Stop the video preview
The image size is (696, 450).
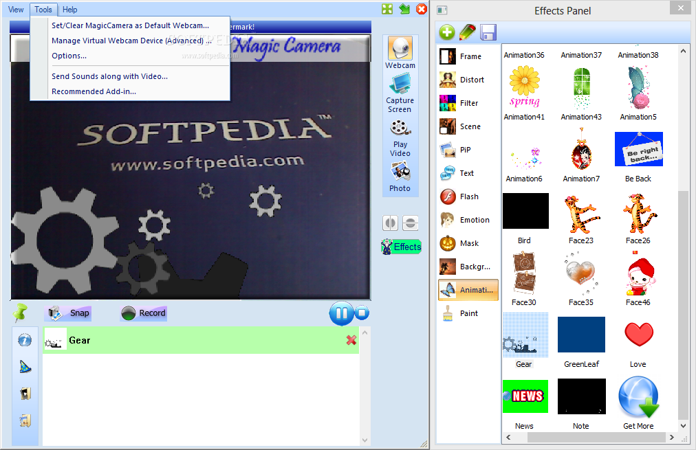362,313
